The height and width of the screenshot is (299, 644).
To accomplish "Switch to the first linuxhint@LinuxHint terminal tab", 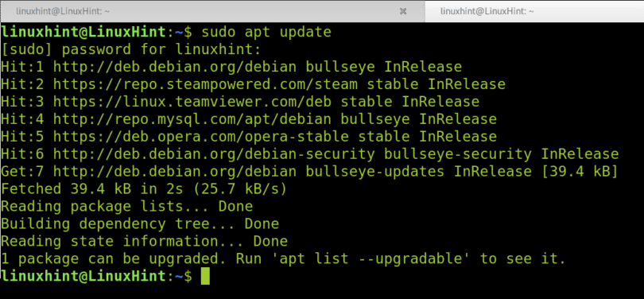I will pyautogui.click(x=212, y=11).
